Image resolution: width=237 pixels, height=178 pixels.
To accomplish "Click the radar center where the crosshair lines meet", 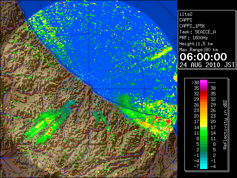I will (x=89, y=89).
